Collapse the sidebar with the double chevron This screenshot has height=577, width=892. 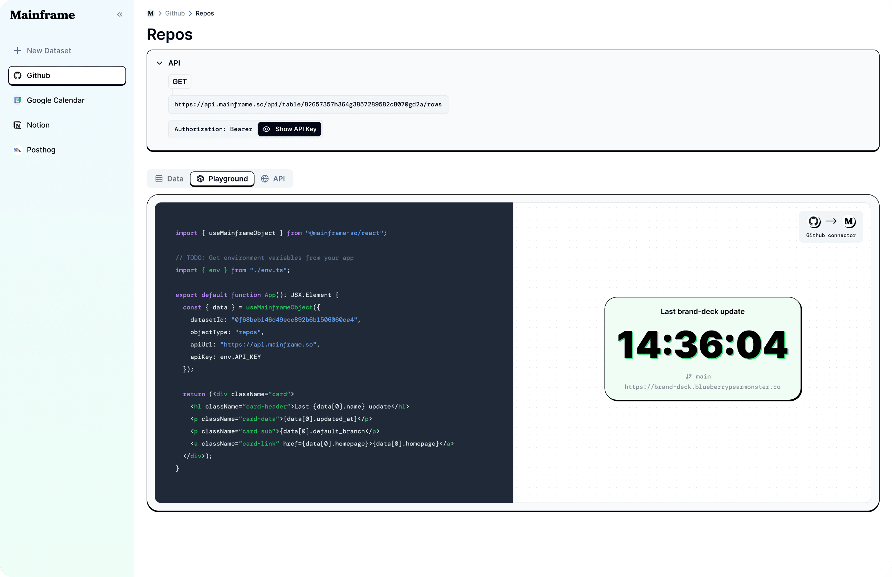pos(120,14)
